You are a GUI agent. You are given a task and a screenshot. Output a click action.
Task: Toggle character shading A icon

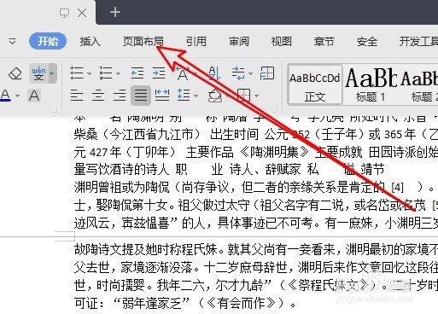tap(34, 96)
